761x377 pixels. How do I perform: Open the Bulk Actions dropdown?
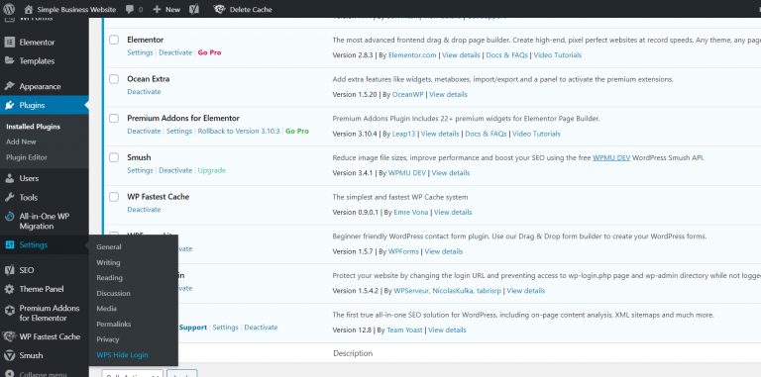tap(133, 374)
